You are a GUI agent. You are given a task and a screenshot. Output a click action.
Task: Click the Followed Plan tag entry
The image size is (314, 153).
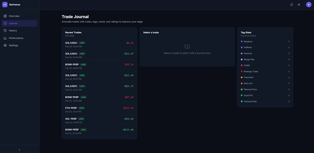[x=250, y=101]
